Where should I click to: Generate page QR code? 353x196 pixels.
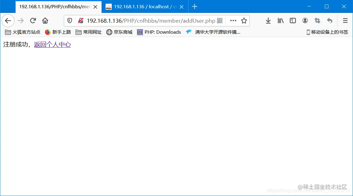tap(220, 21)
